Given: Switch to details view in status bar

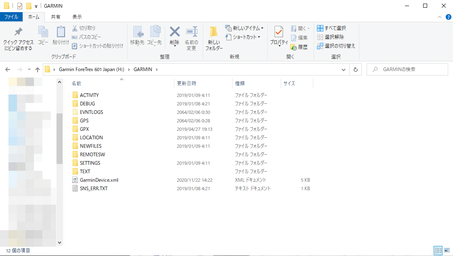Looking at the screenshot, I should (x=438, y=250).
